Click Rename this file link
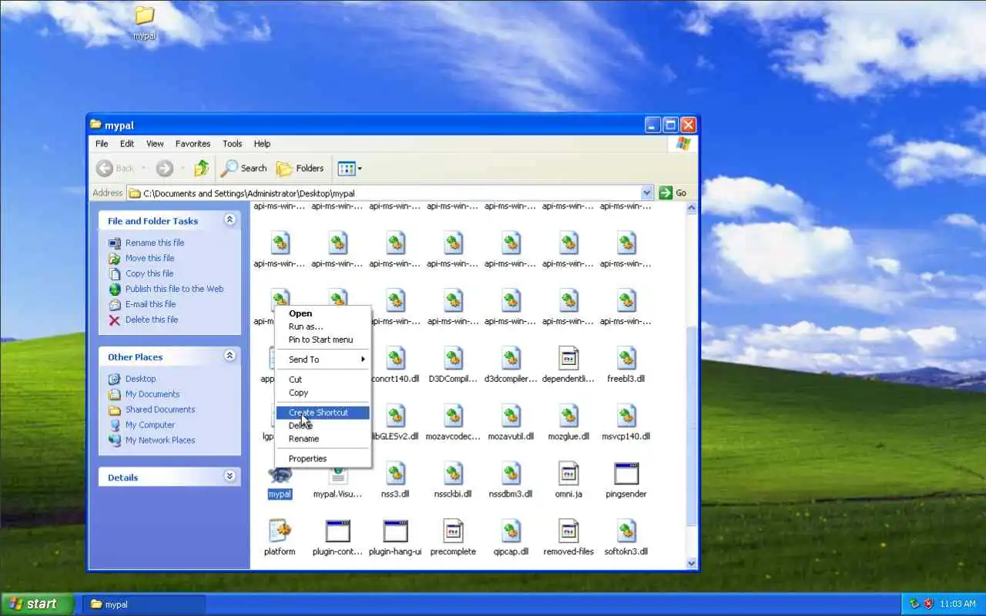Viewport: 986px width, 616px height. (155, 243)
